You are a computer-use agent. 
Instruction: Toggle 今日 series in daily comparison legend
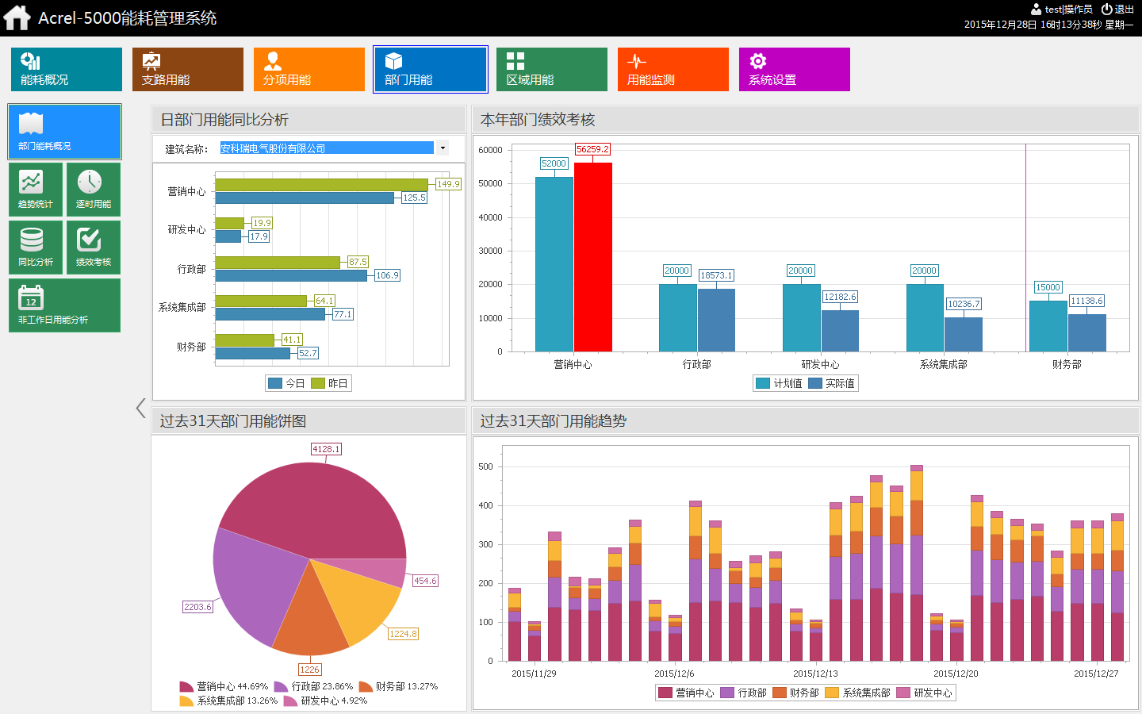(286, 383)
